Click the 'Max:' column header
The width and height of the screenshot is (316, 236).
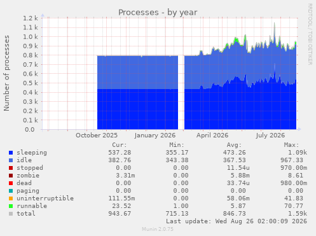pyautogui.click(x=291, y=145)
